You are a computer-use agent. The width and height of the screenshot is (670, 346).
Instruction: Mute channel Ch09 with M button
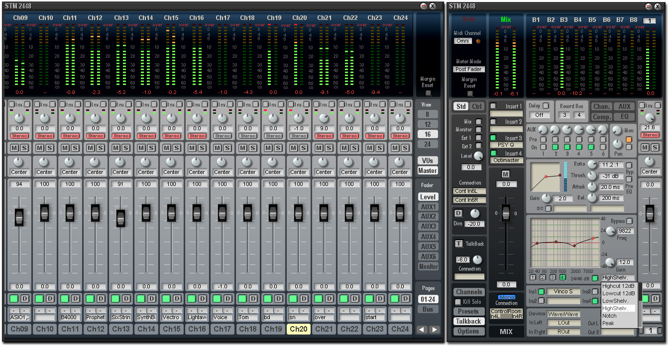(x=14, y=148)
